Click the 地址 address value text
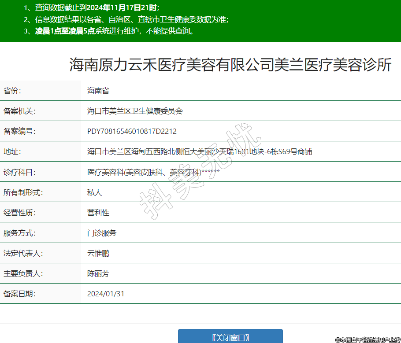 point(200,151)
